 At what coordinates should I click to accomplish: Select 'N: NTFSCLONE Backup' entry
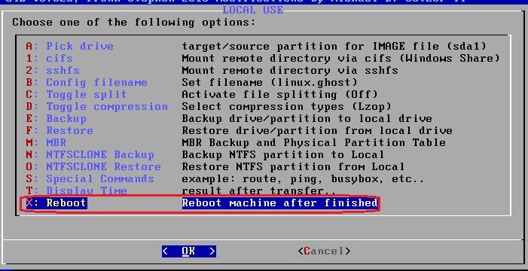90,155
